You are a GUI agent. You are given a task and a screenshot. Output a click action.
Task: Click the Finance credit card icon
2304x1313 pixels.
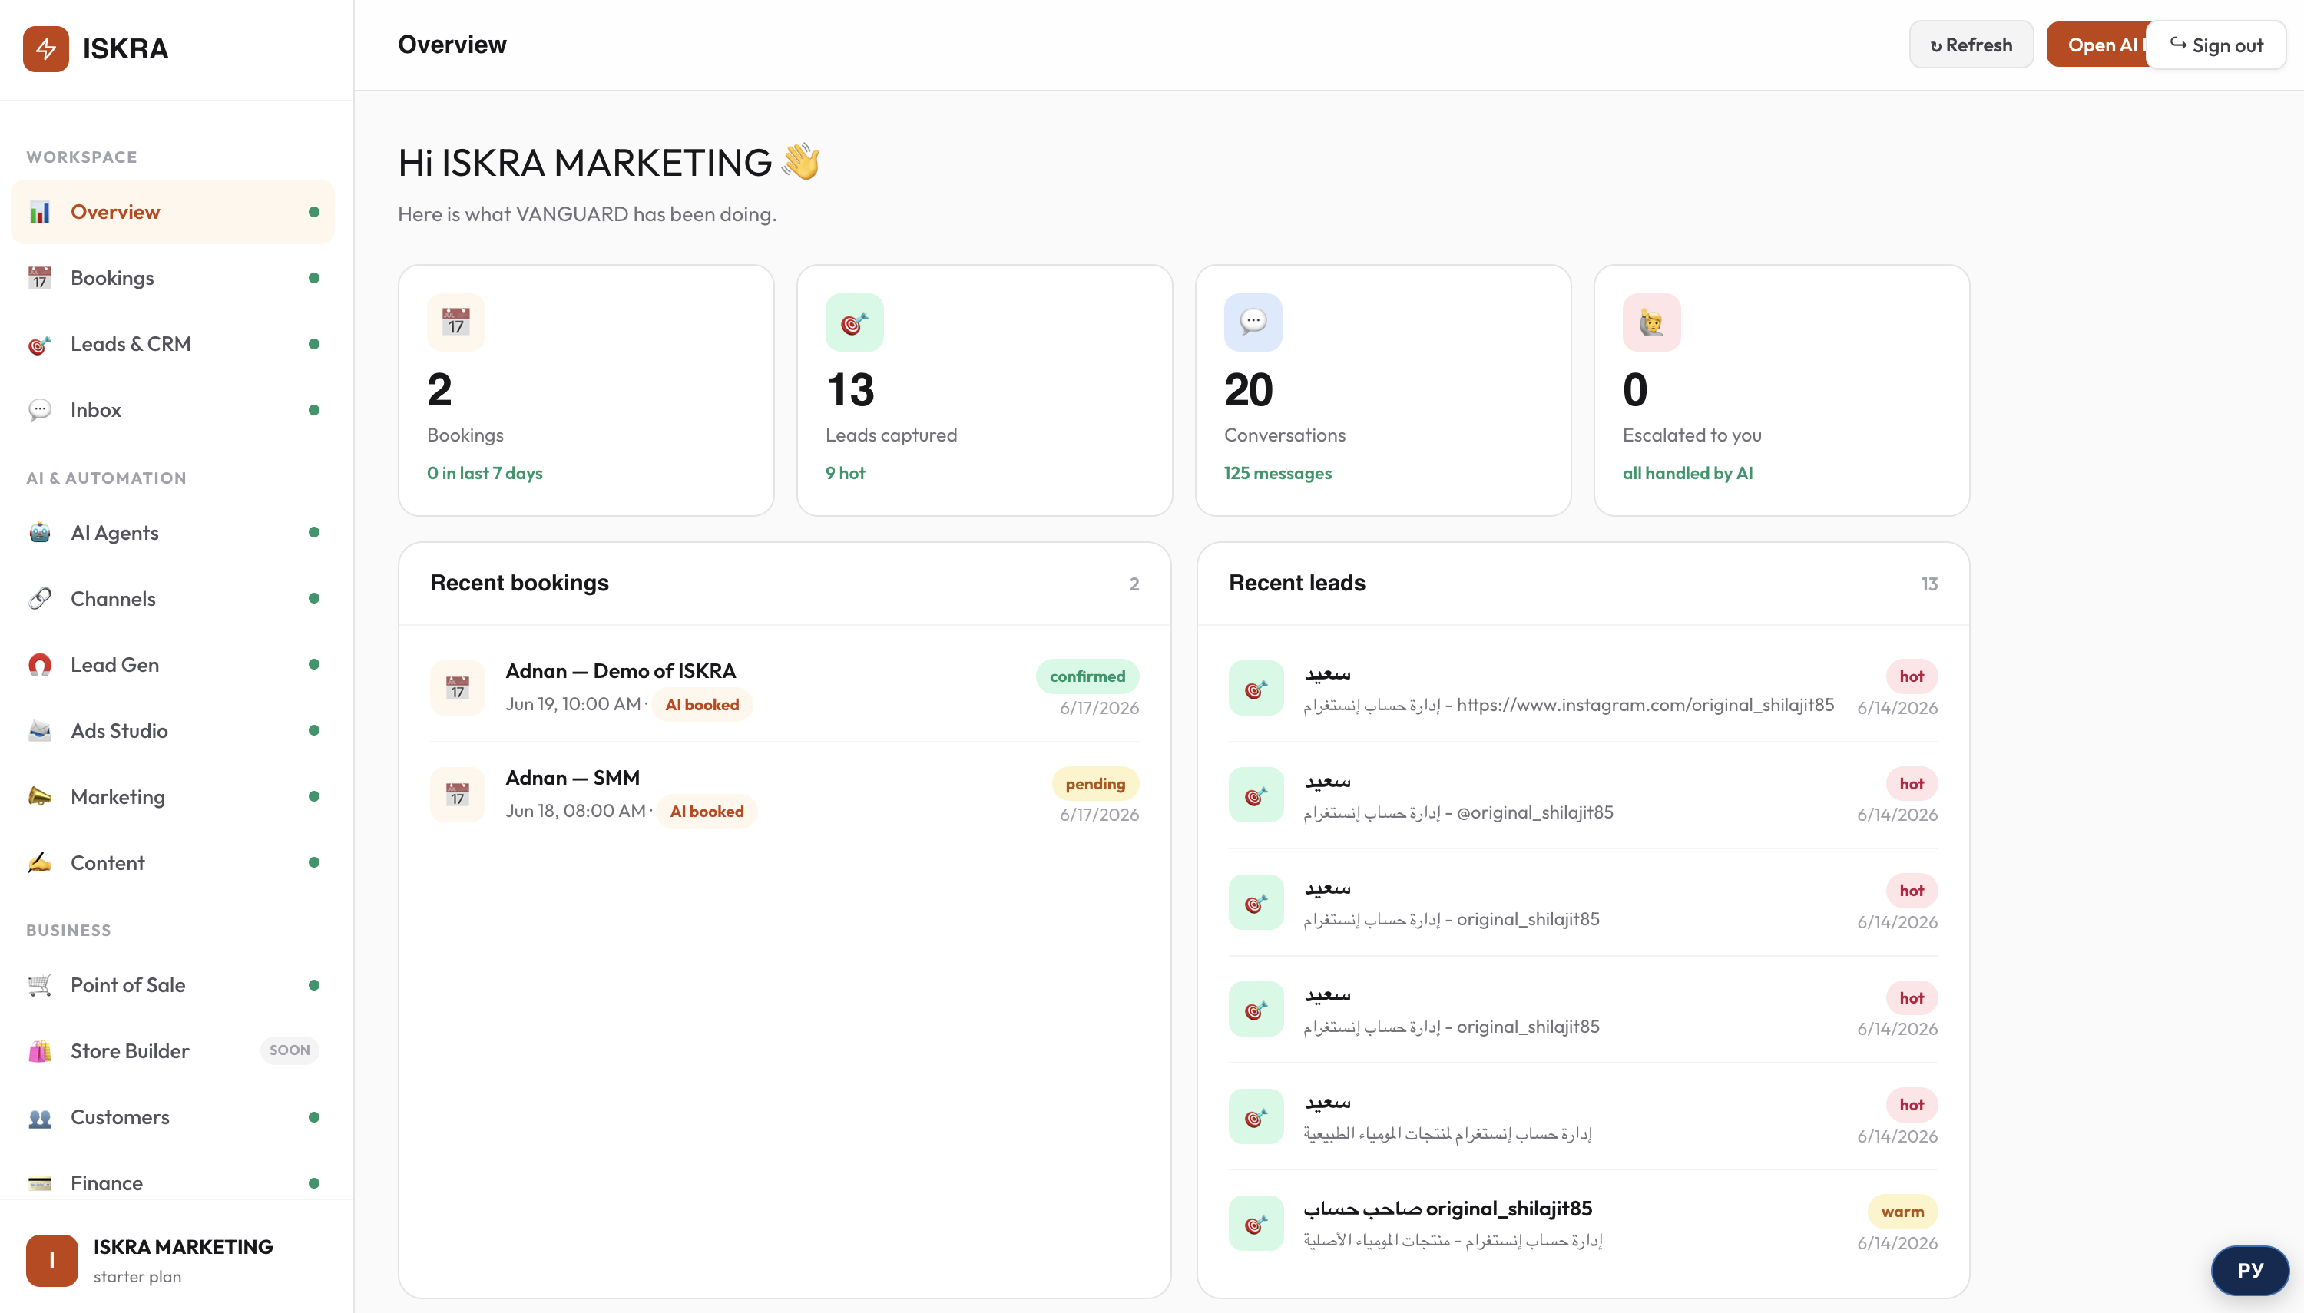pos(40,1183)
